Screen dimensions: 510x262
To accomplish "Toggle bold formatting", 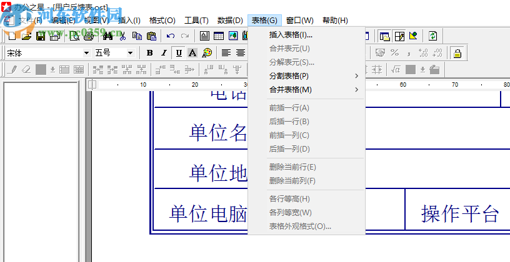I will click(149, 53).
